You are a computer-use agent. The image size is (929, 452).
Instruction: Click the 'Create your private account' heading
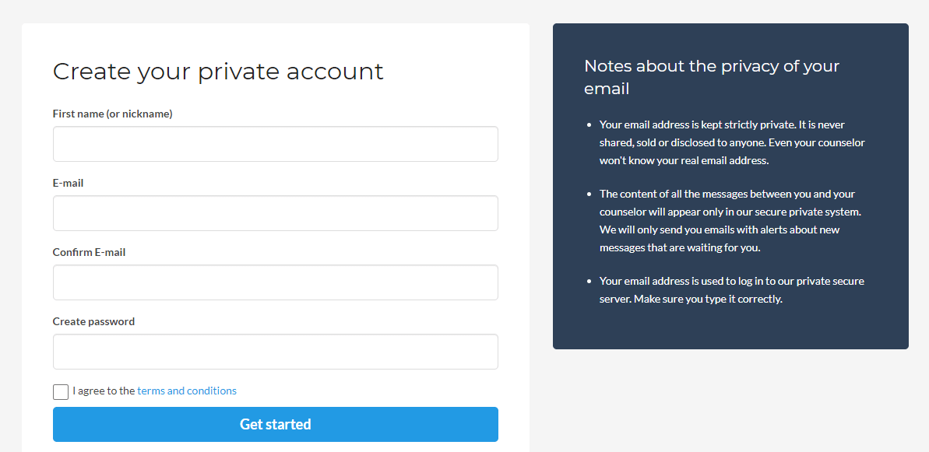(x=218, y=71)
